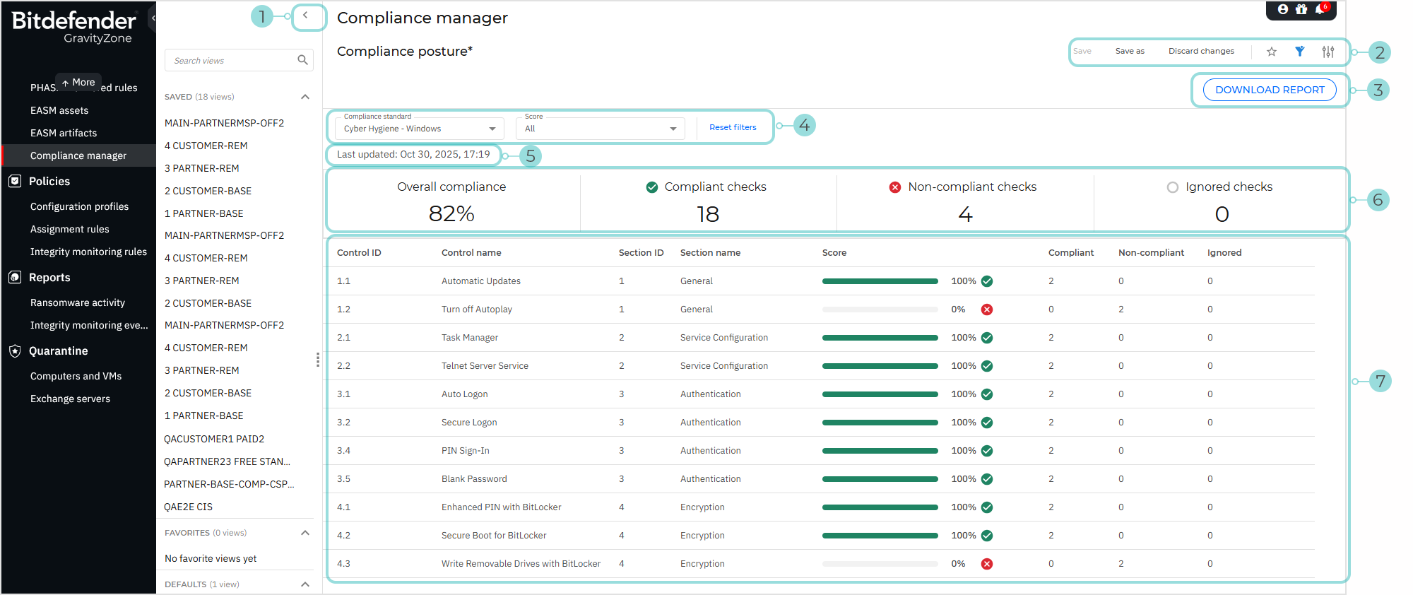Open the column settings sliders icon
Screen dimensions: 1413x595
coord(1328,52)
